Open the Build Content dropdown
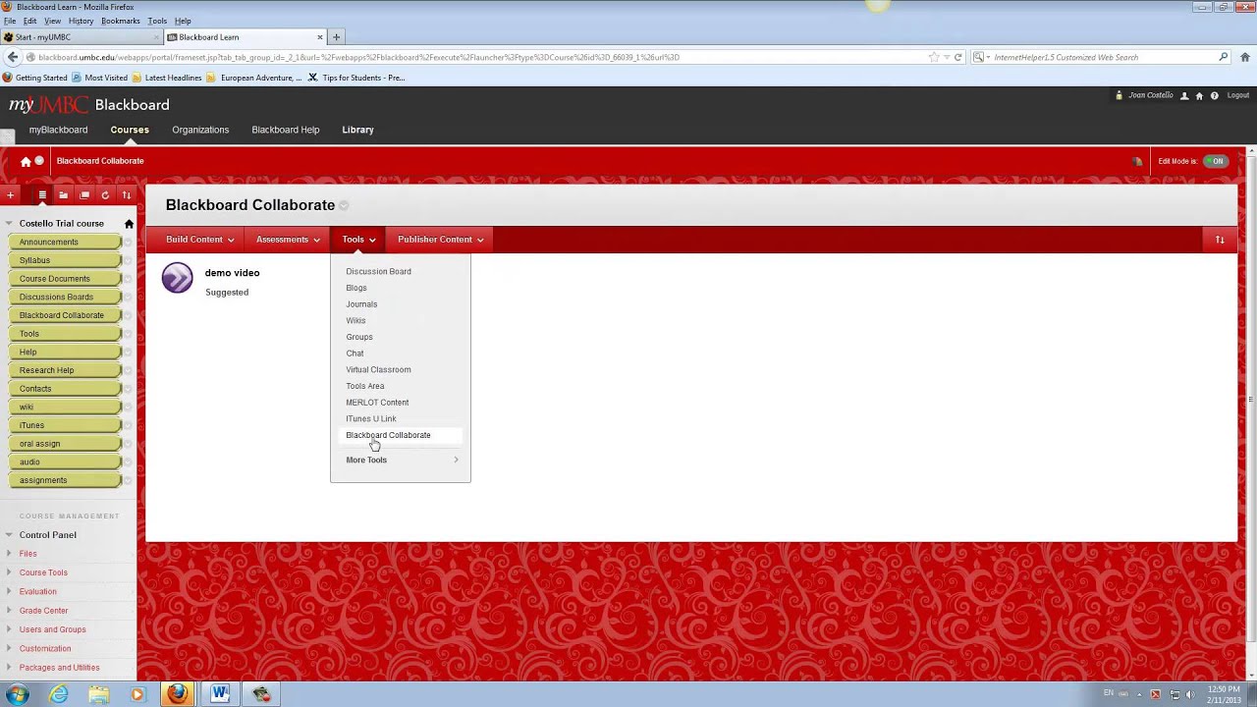Viewport: 1257px width, 707px height. (x=199, y=240)
